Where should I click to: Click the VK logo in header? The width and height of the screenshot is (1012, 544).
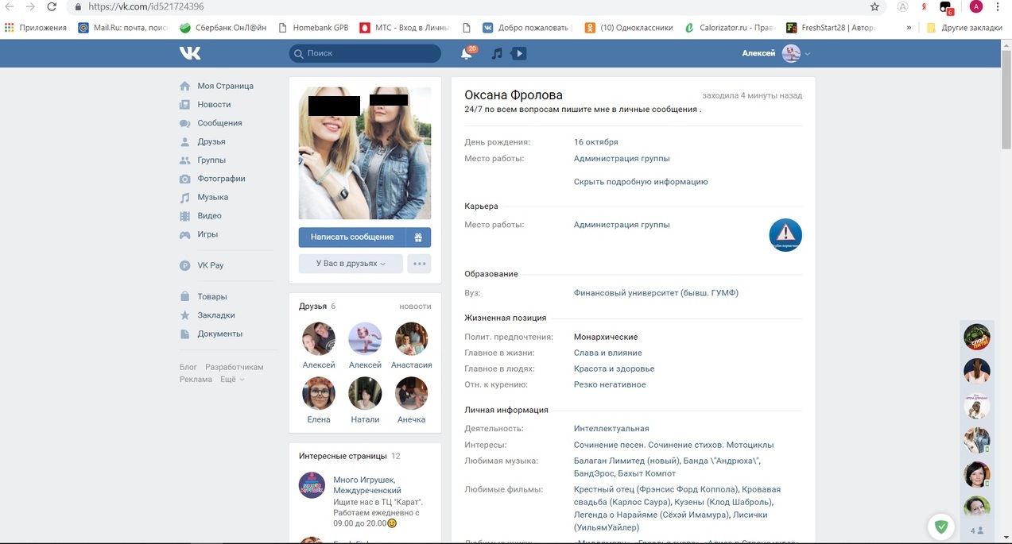tap(190, 53)
